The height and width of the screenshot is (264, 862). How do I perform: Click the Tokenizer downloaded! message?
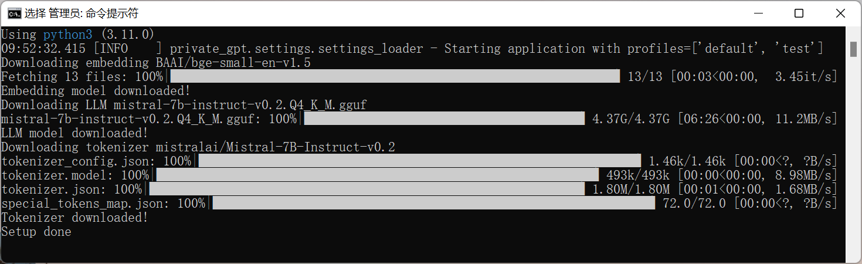[x=75, y=218]
